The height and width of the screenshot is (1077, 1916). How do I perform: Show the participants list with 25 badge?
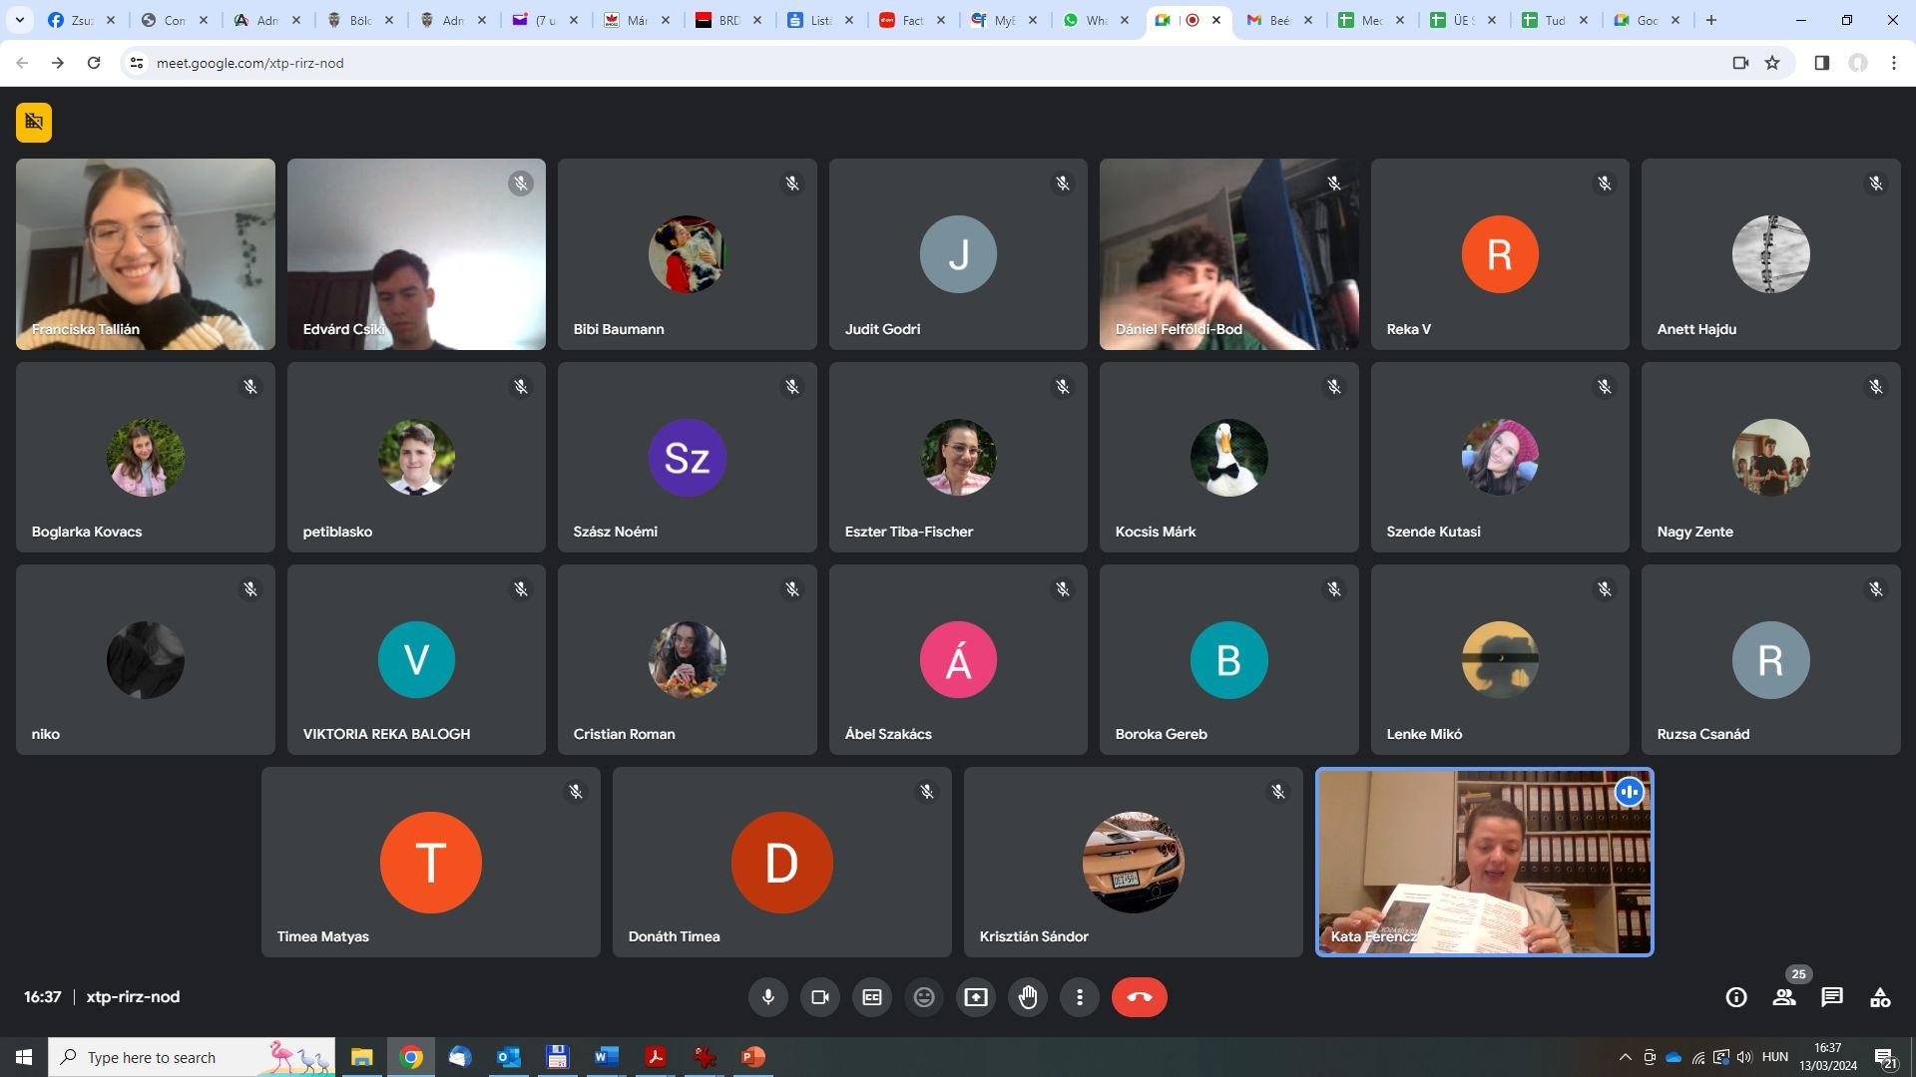1784,997
